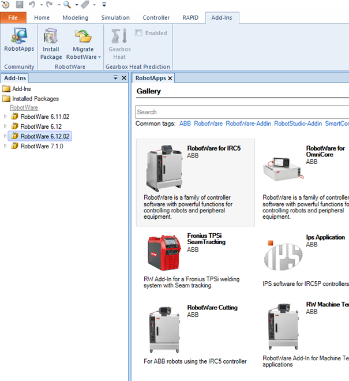The width and height of the screenshot is (349, 381).
Task: Click the magnifier zoom icon
Action: tap(67, 5)
